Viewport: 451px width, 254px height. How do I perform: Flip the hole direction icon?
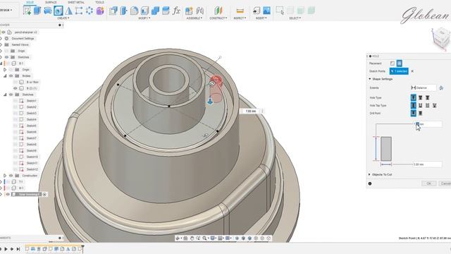click(x=442, y=87)
